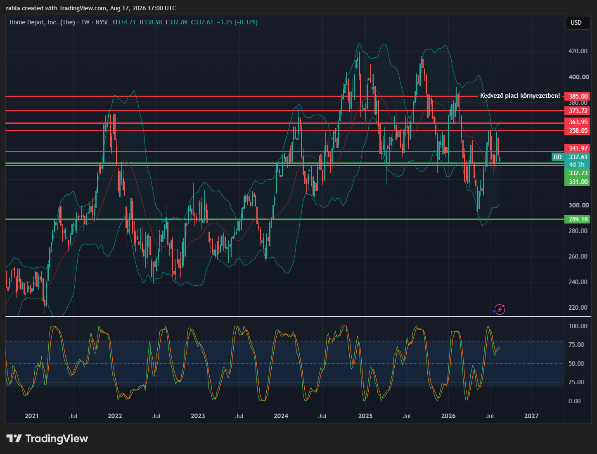Click the current price label 337.61
Viewport: 597px width, 454px height.
click(578, 157)
